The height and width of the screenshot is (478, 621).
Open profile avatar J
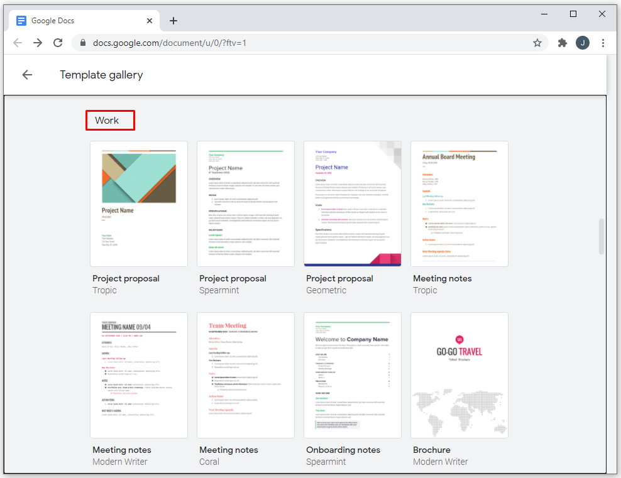(x=582, y=43)
